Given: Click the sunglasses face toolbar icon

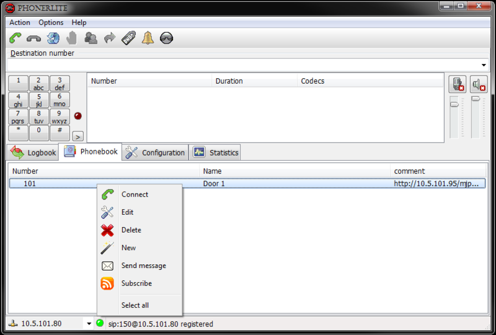Looking at the screenshot, I should coord(166,38).
